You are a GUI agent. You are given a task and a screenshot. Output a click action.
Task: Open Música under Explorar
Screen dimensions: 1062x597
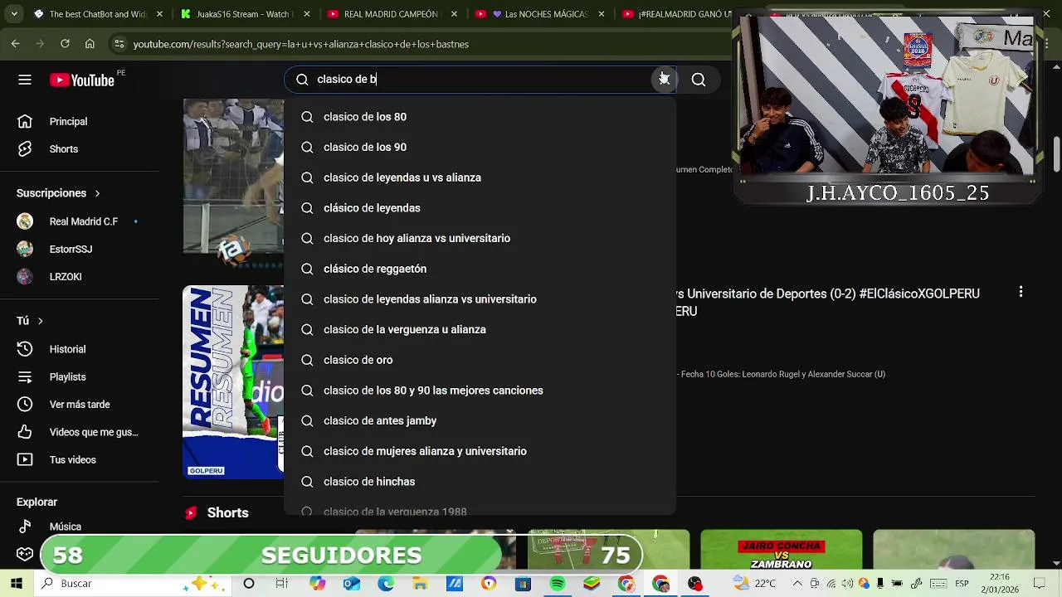tap(65, 527)
